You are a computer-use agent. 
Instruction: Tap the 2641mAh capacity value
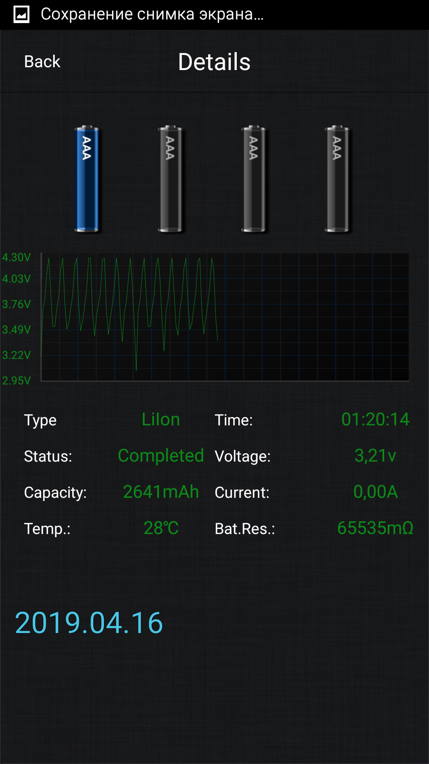point(161,492)
